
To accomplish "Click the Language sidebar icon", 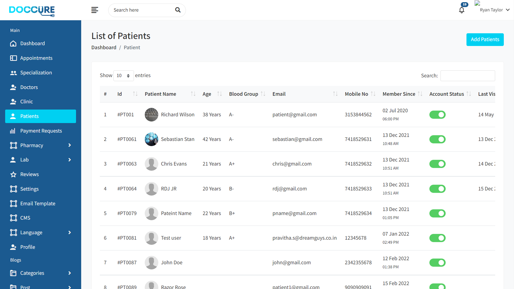I will [13, 233].
